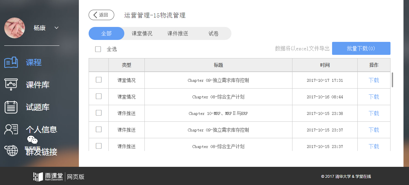Click the 返回 back button
Viewport: 409px width, 185px height.
101,15
